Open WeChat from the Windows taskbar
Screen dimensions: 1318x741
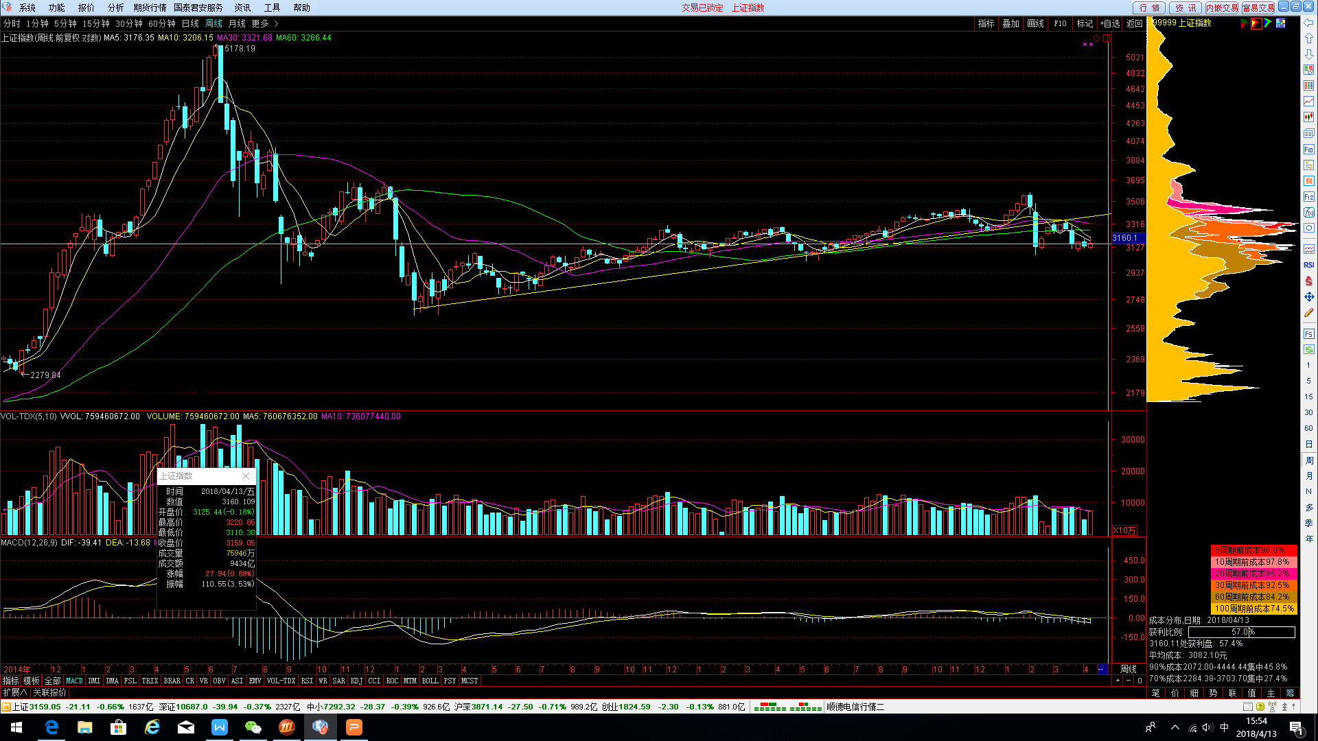(253, 727)
